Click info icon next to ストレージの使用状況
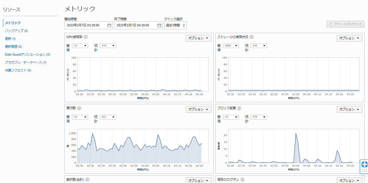The image size is (368, 183). tap(252, 37)
